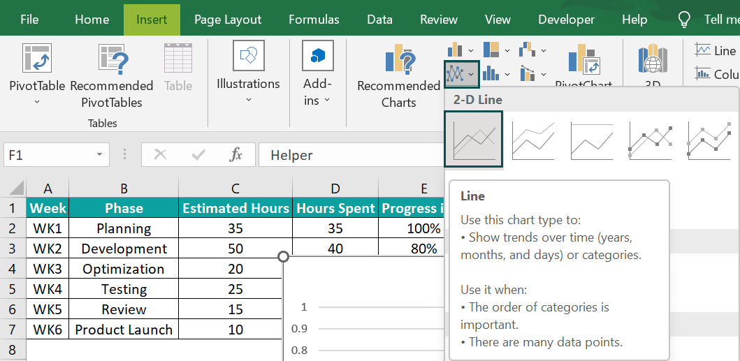740x361 pixels.
Task: Click the Estimated Hours header cell
Action: click(235, 208)
